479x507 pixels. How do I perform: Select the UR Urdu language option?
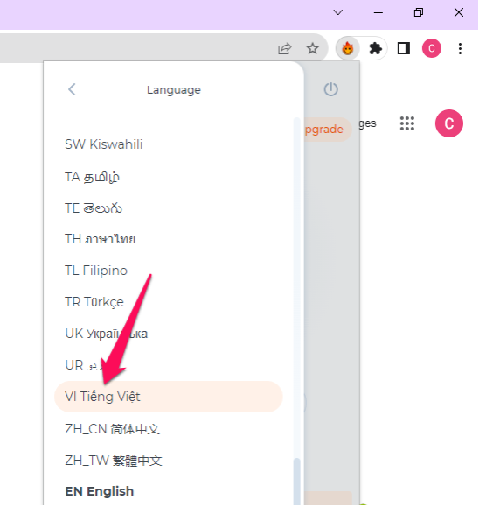click(x=169, y=365)
